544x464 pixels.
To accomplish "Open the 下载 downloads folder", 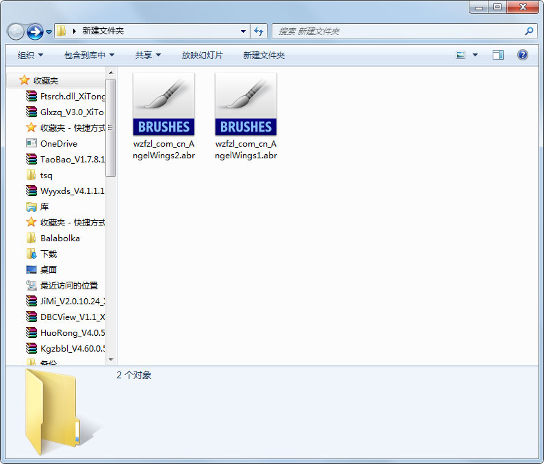I will (41, 254).
